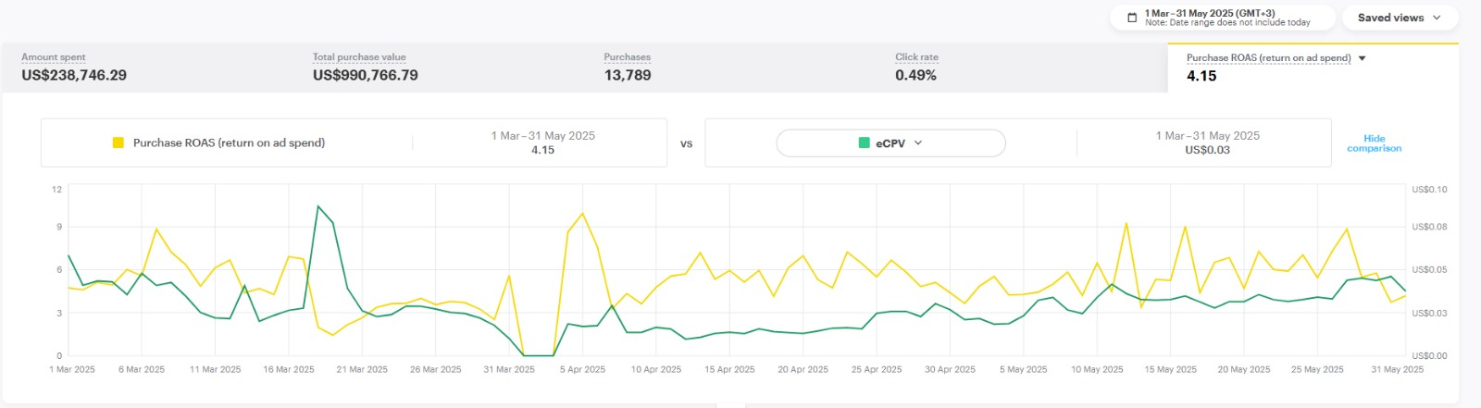This screenshot has height=408, width=1481.
Task: Click the green eCPV legend square
Action: (864, 143)
